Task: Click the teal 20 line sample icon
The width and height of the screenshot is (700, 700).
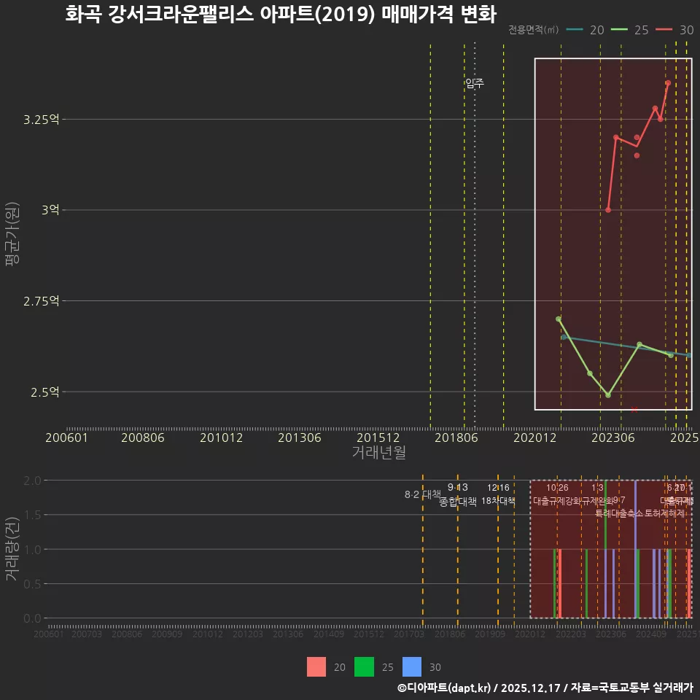Action: tap(576, 31)
